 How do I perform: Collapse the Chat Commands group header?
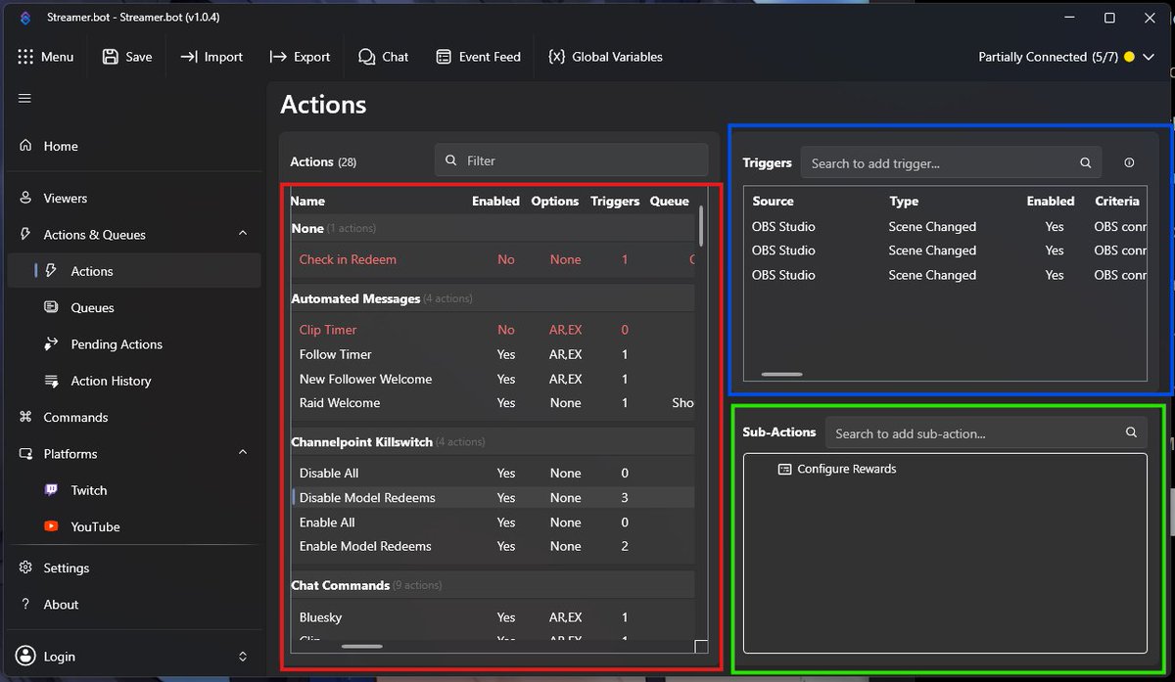[x=493, y=585]
